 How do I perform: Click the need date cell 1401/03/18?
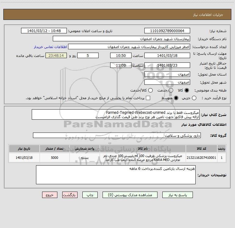[x=24, y=158]
